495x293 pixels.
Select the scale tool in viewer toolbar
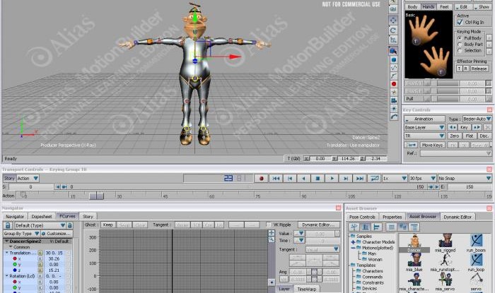pyautogui.click(x=393, y=40)
